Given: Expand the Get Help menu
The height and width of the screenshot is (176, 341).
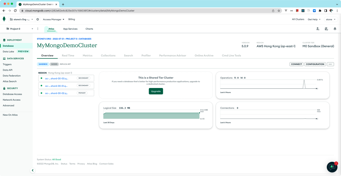Looking at the screenshot, I should click(314, 19).
